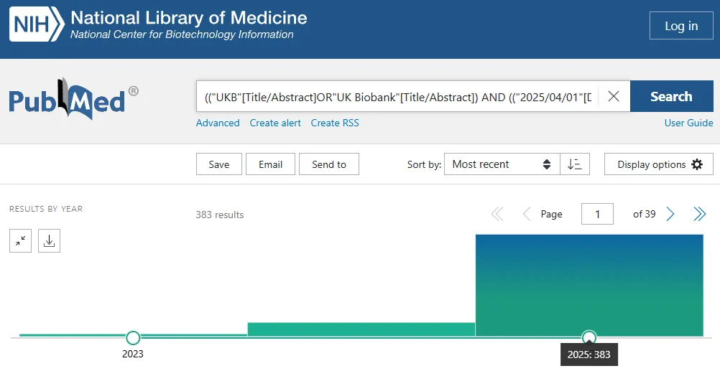This screenshot has height=371, width=720.
Task: Open the User Guide link
Action: [689, 123]
